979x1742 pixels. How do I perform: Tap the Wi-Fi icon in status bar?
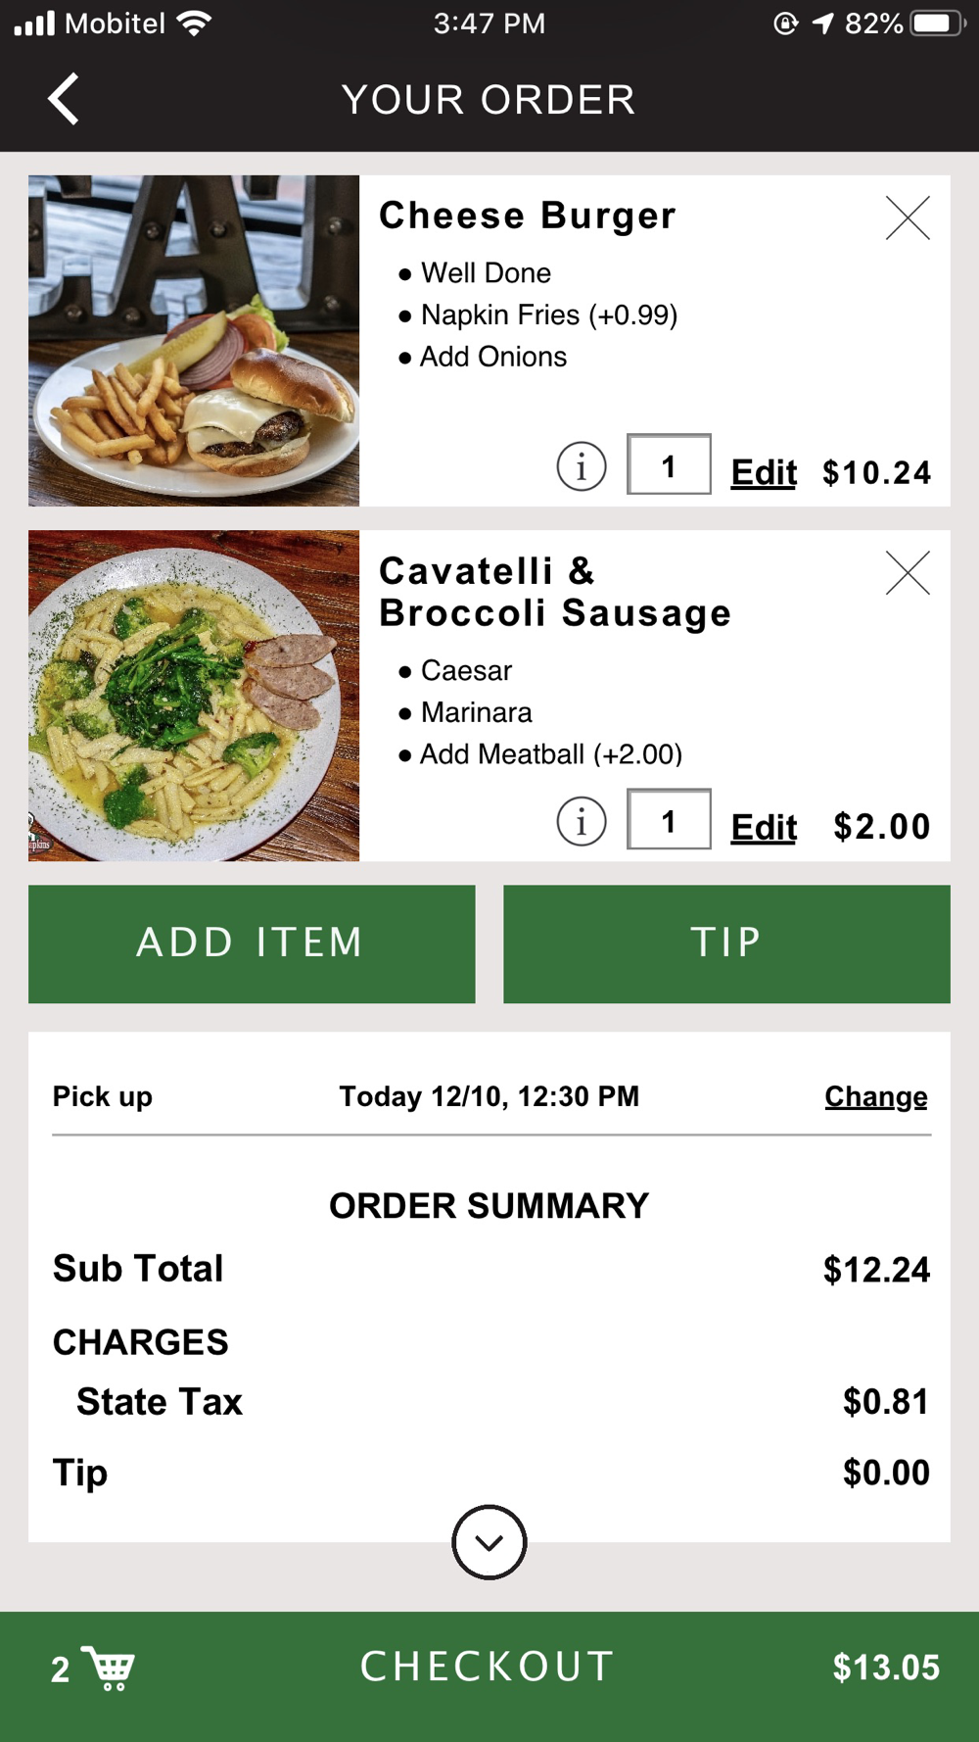(195, 23)
